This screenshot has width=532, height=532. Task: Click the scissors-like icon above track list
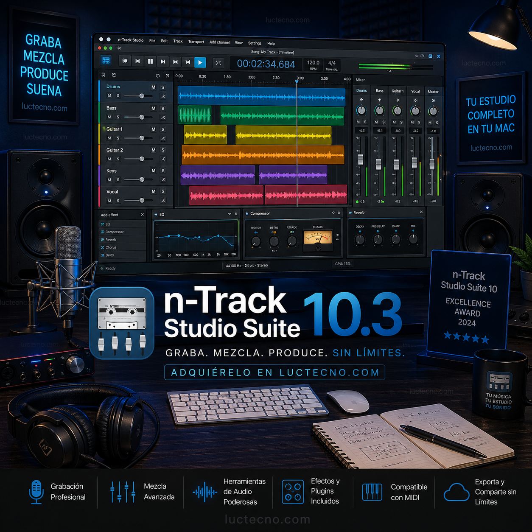pos(168,76)
